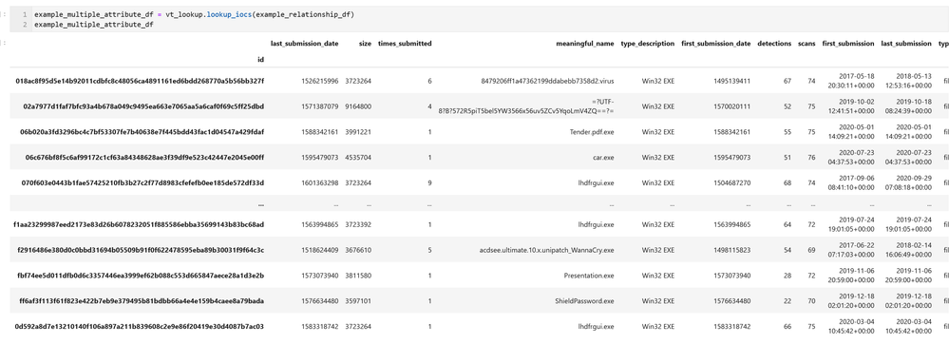Click the first_submission column header
The image size is (949, 344).
tap(848, 44)
